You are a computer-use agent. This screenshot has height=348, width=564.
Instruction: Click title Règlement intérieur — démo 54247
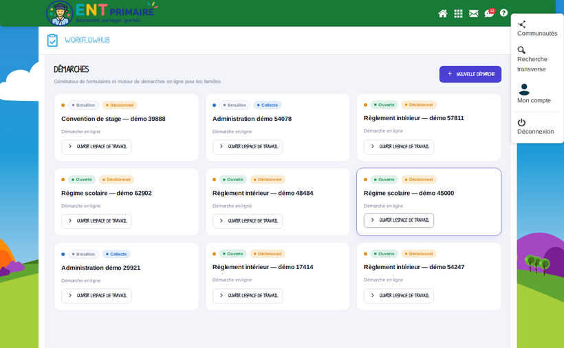[414, 267]
